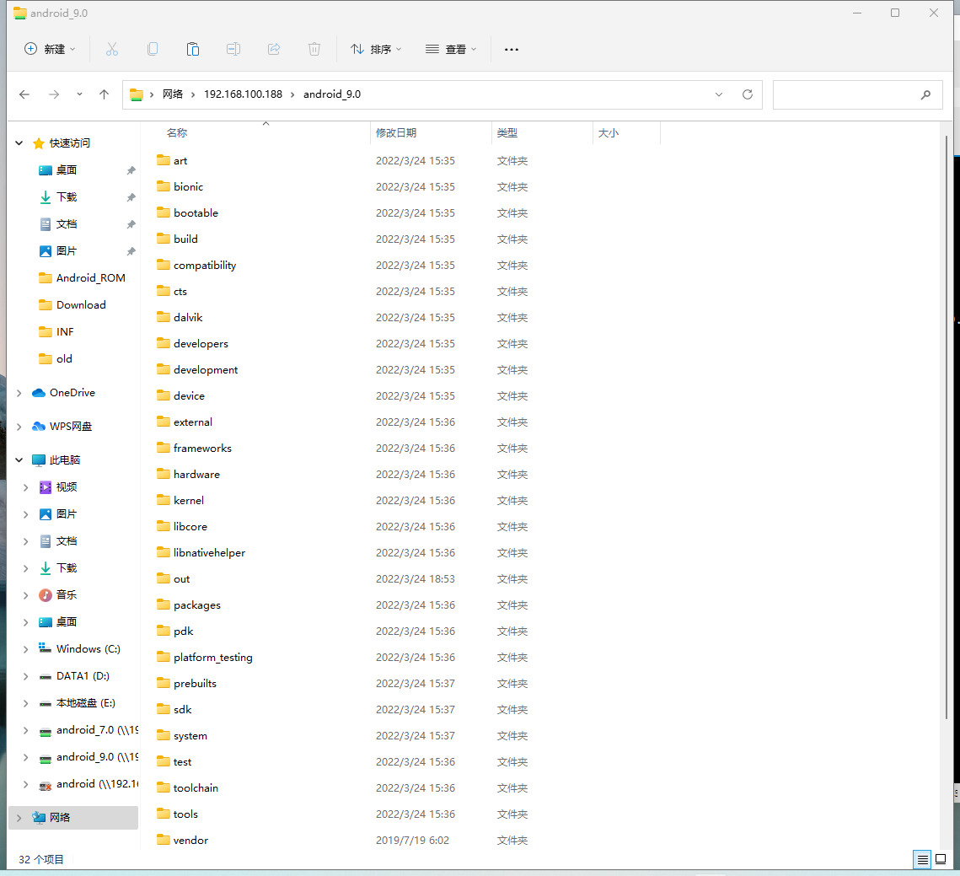The height and width of the screenshot is (876, 960).
Task: Open recent locations dropdown arrow
Action: (x=79, y=94)
